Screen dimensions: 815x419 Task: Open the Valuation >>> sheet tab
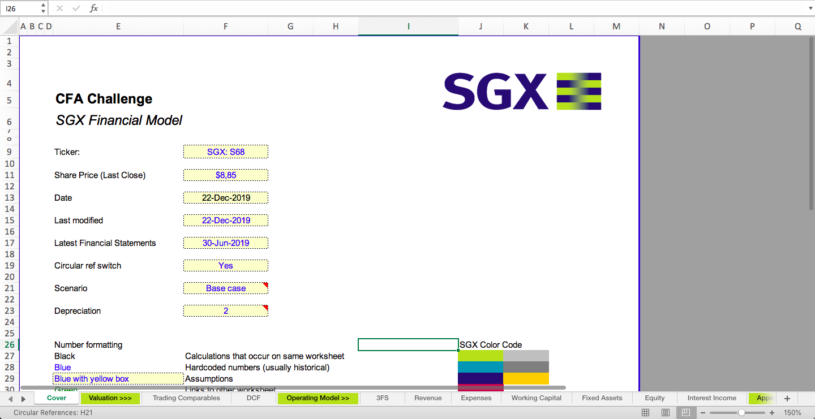(x=110, y=398)
